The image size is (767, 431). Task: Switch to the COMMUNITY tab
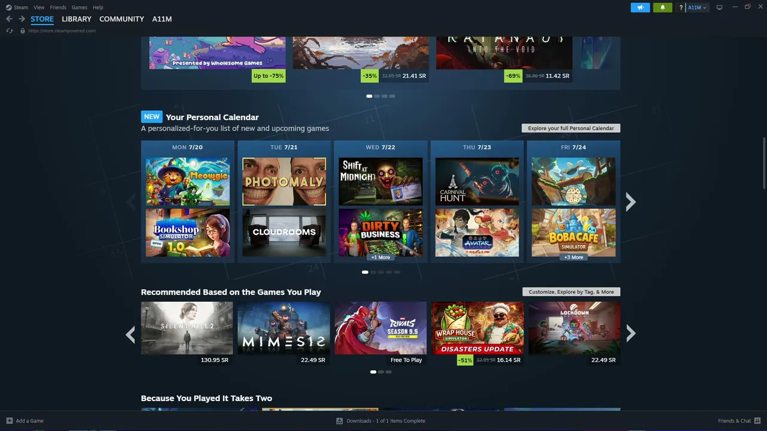coord(122,19)
